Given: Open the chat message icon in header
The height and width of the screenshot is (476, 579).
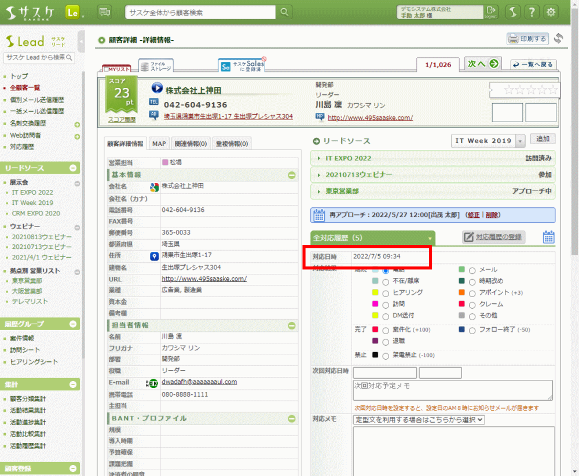Looking at the screenshot, I should (105, 12).
